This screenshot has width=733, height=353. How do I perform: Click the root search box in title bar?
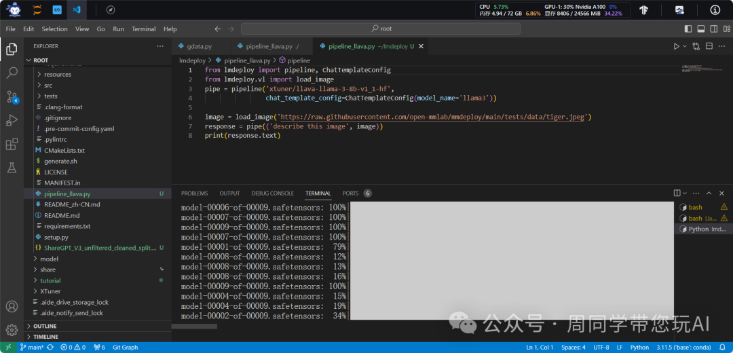[381, 29]
